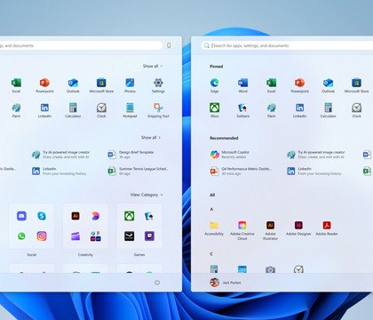The width and height of the screenshot is (373, 320).
Task: Open Twitch in the Games category folder
Action: click(x=149, y=236)
